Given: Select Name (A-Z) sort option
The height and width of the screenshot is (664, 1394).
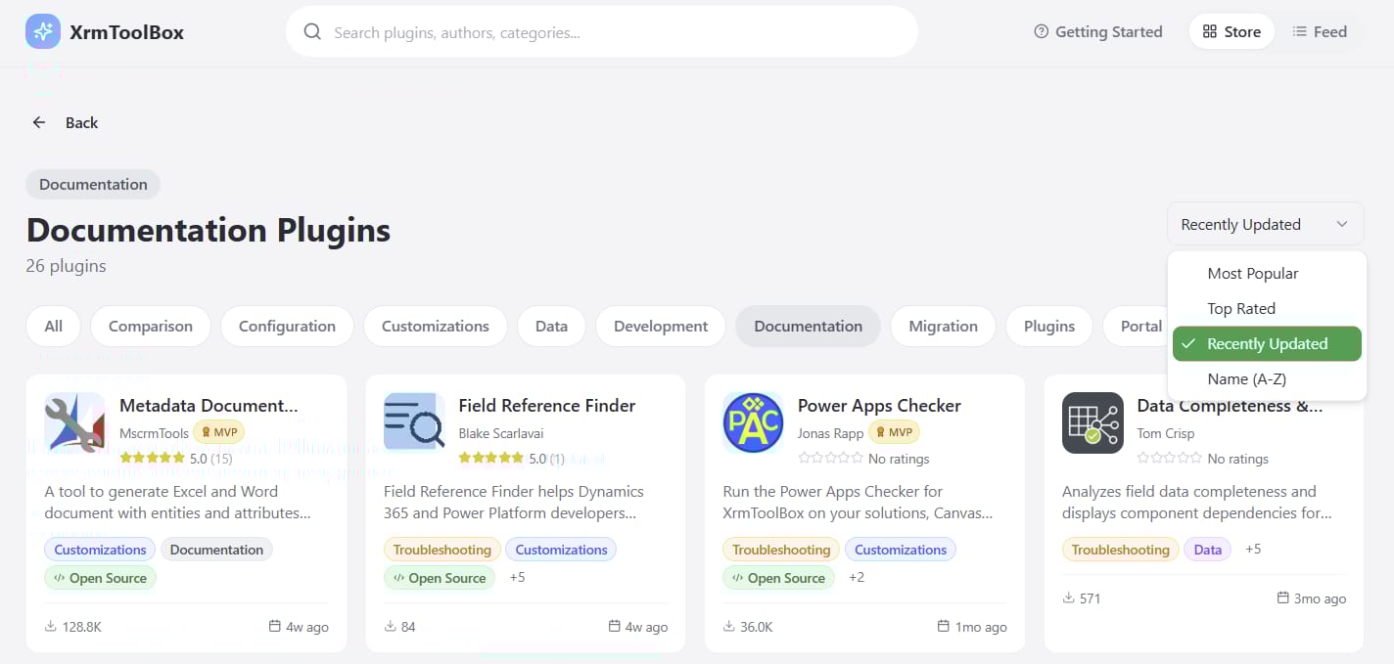Looking at the screenshot, I should pos(1267,378).
